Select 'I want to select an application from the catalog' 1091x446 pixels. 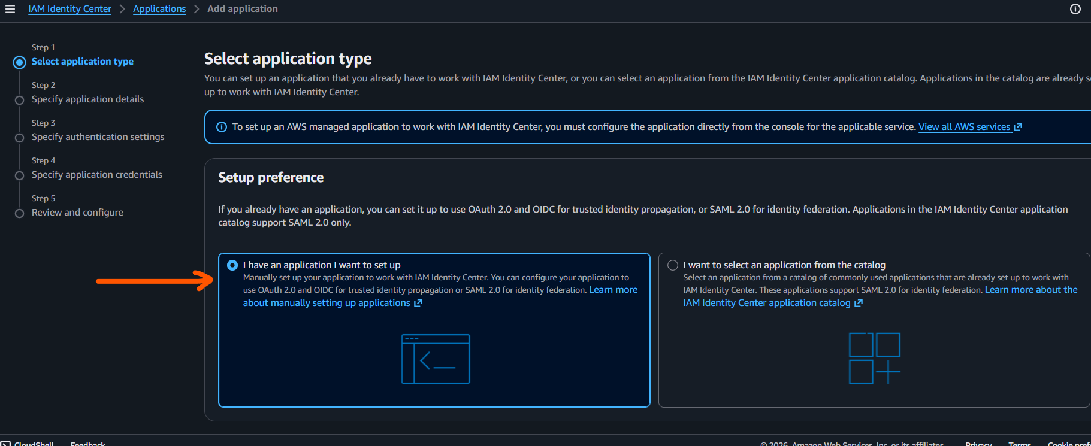pos(673,265)
